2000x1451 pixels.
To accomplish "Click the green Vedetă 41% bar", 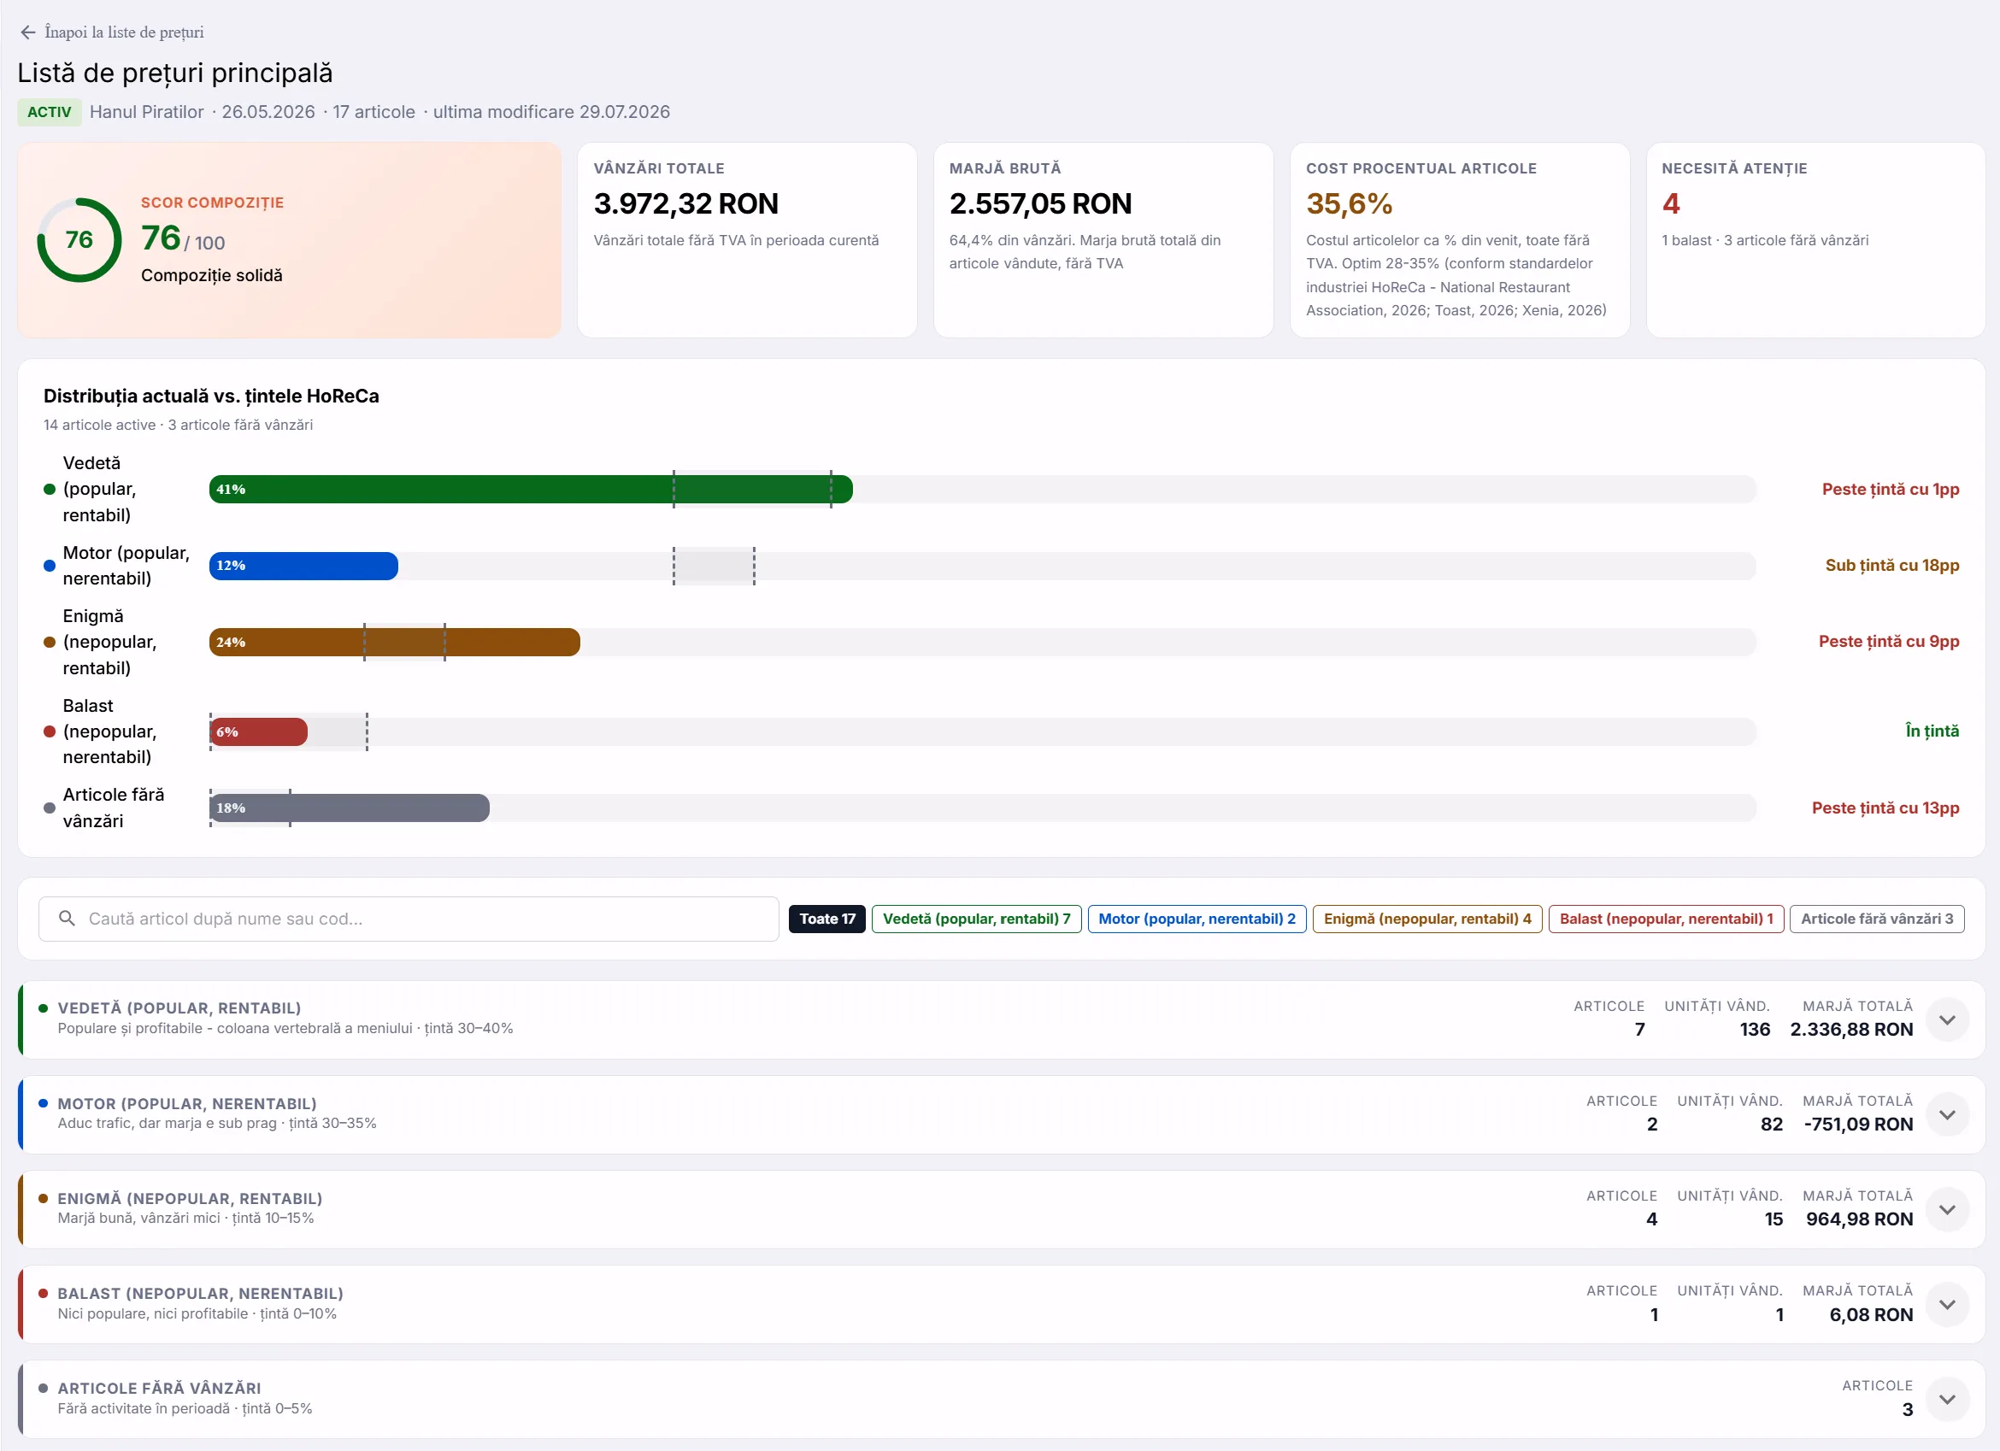I will [530, 490].
